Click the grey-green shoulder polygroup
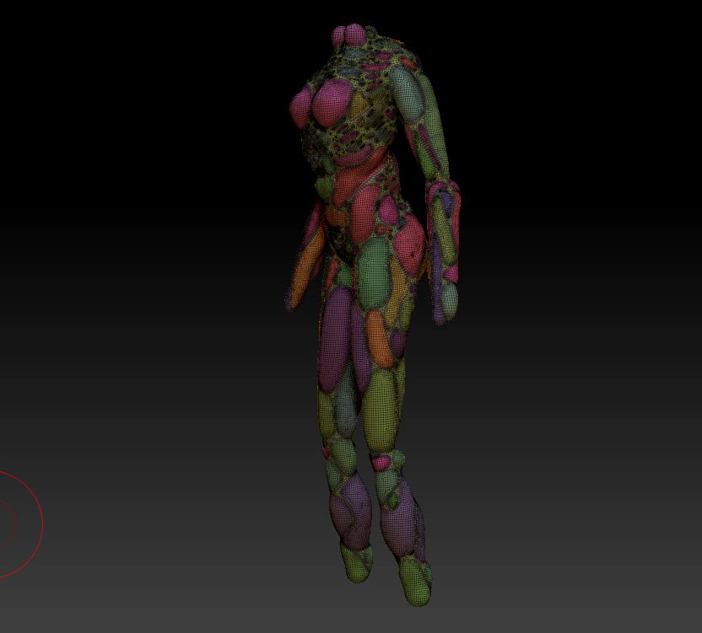The image size is (702, 633). [x=407, y=95]
